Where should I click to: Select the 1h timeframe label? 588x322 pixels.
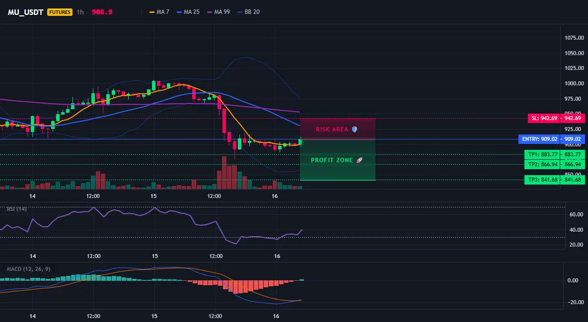pyautogui.click(x=80, y=12)
